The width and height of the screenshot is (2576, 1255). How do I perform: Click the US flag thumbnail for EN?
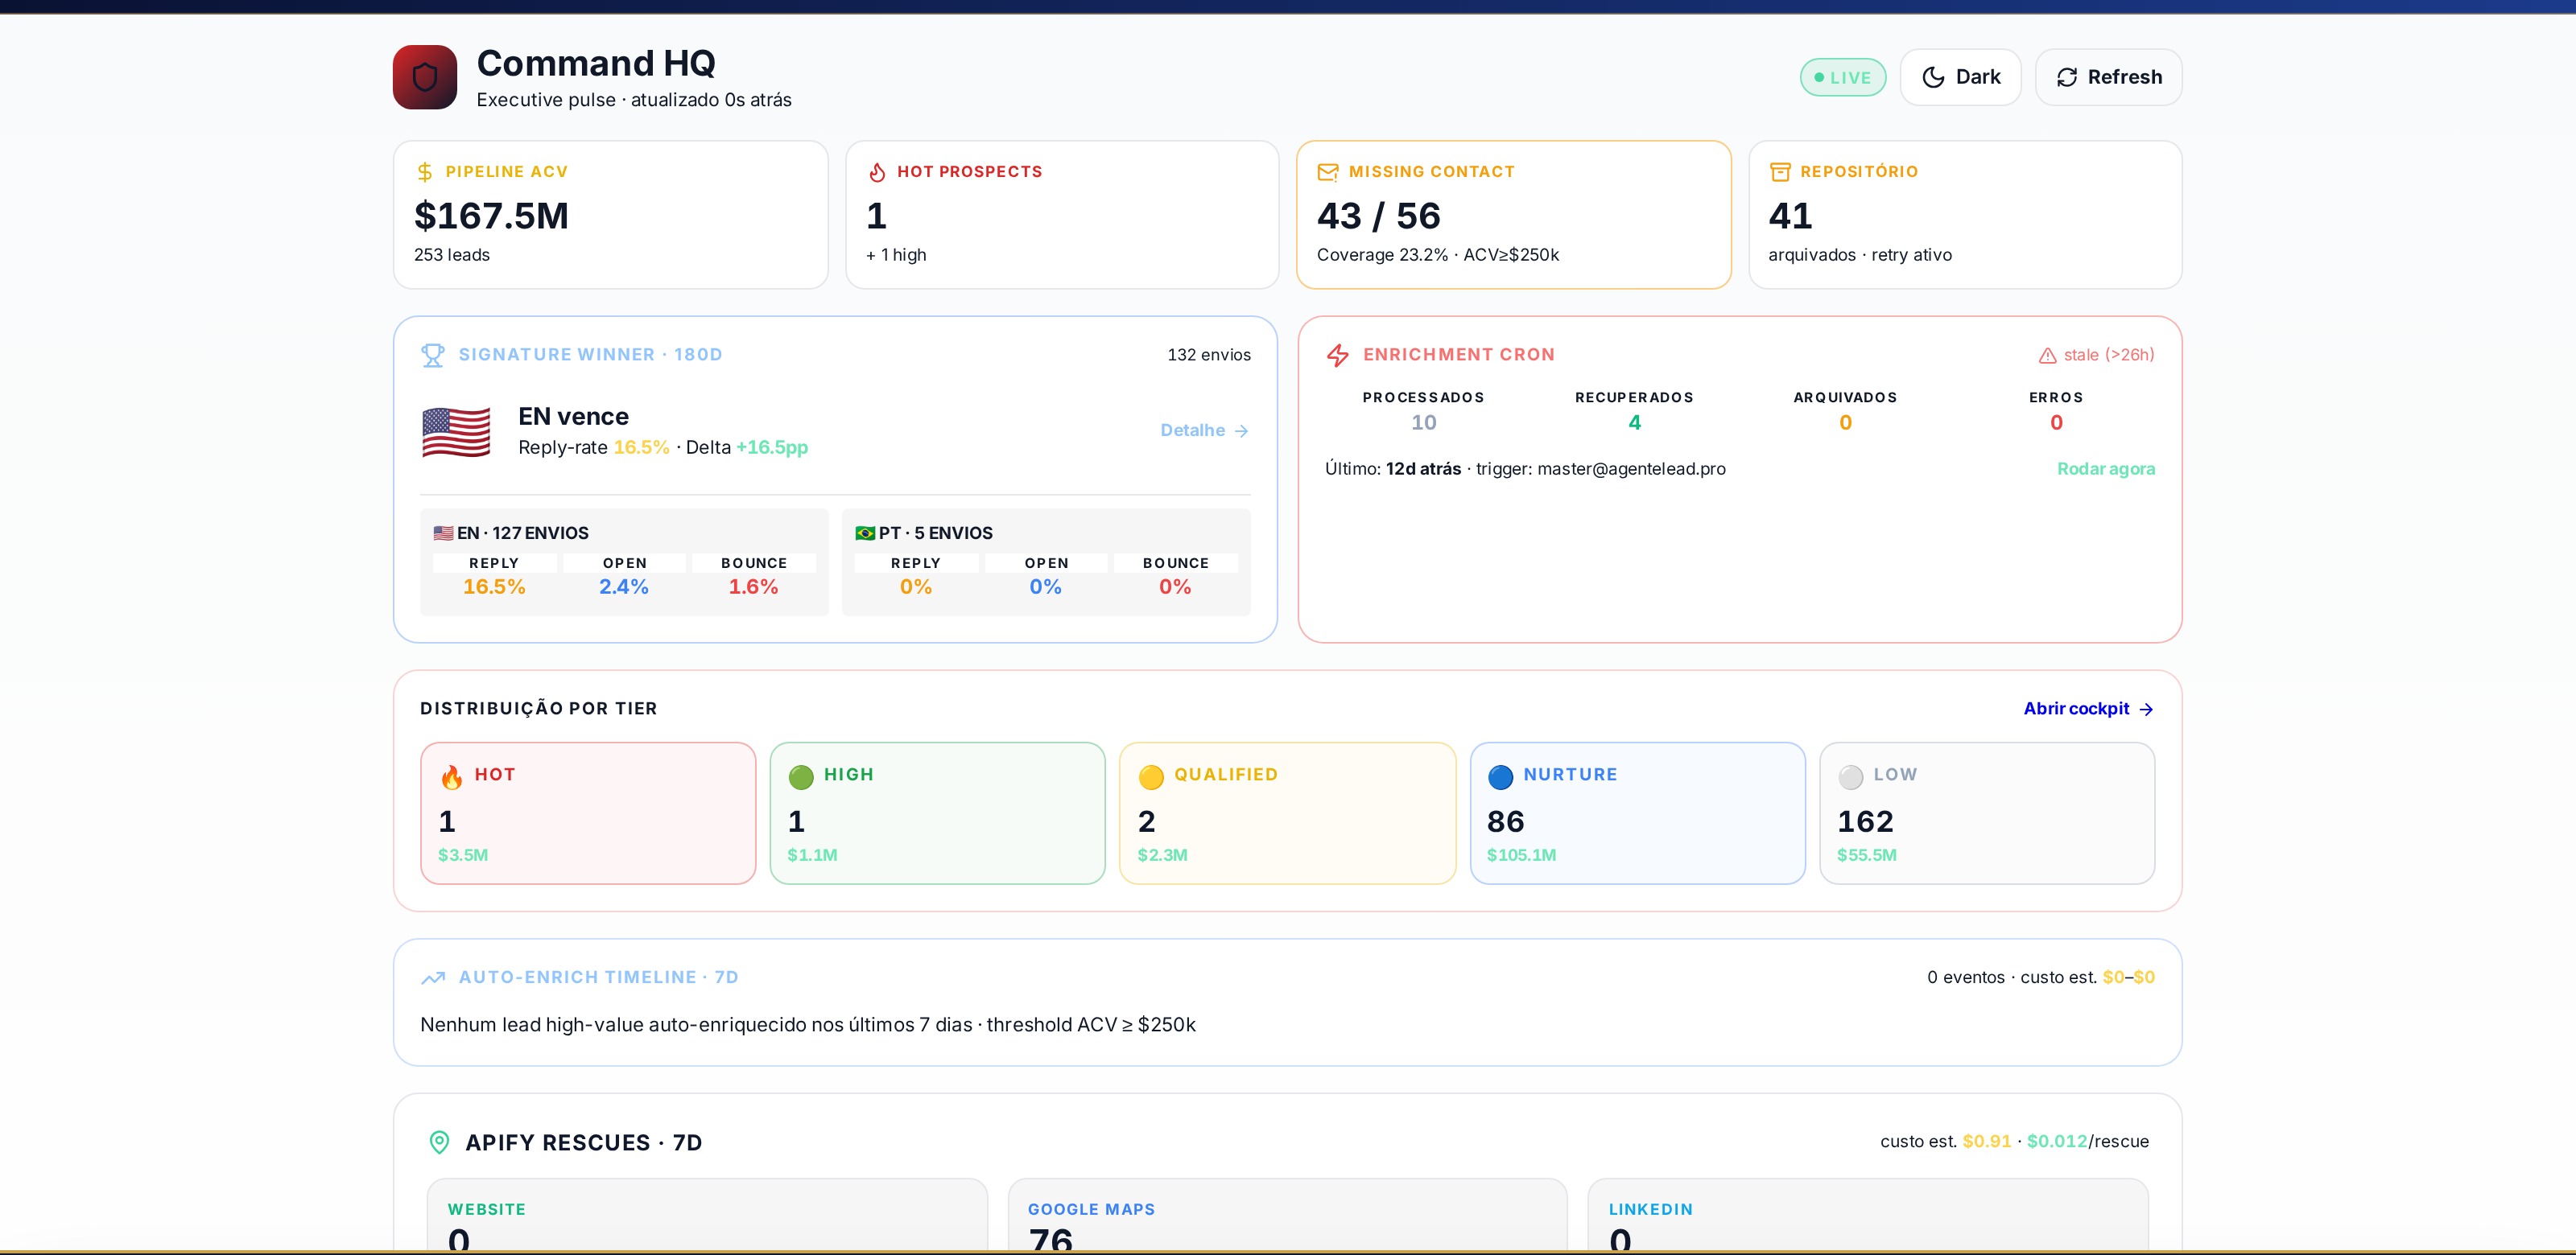tap(456, 432)
